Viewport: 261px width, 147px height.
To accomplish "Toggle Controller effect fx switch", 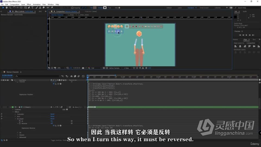I will (2, 114).
